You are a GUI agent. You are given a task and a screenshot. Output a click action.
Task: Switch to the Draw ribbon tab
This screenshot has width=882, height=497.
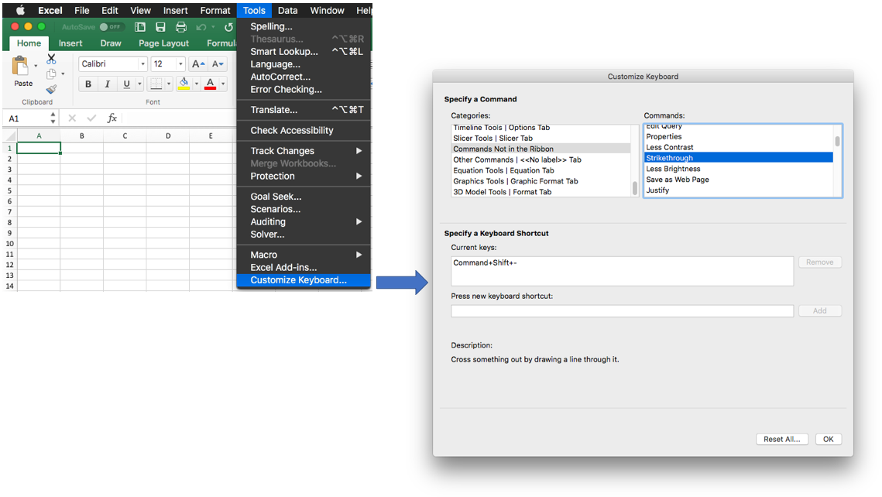[111, 43]
